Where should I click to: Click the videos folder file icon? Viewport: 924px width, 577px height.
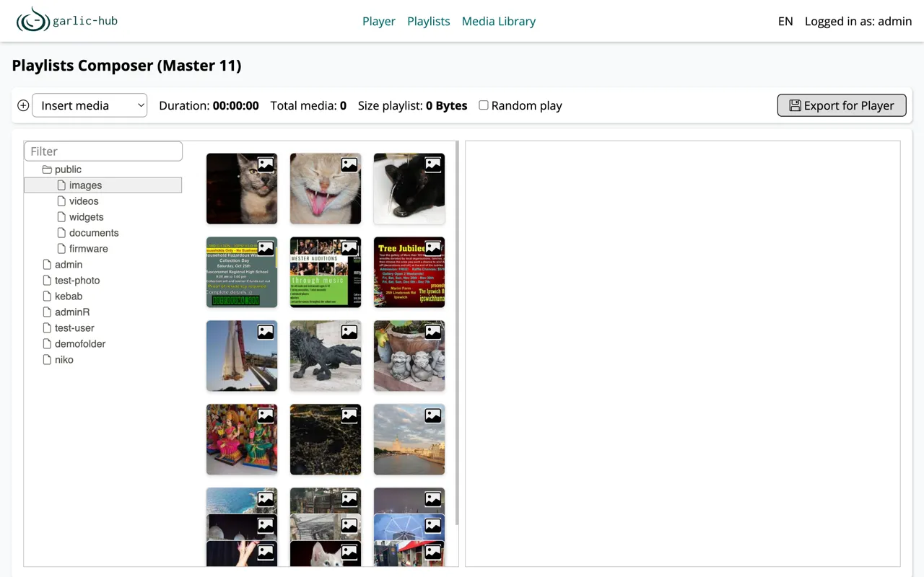pos(61,201)
